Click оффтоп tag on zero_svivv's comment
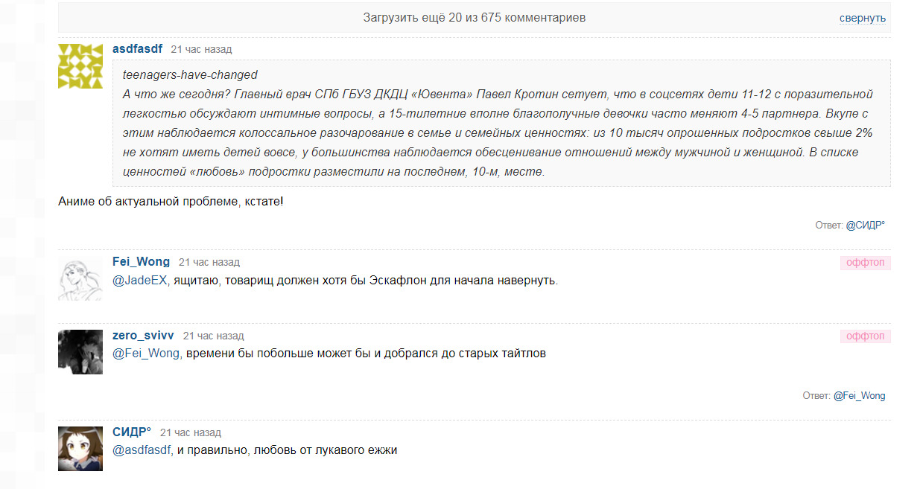This screenshot has height=489, width=920. tap(865, 336)
